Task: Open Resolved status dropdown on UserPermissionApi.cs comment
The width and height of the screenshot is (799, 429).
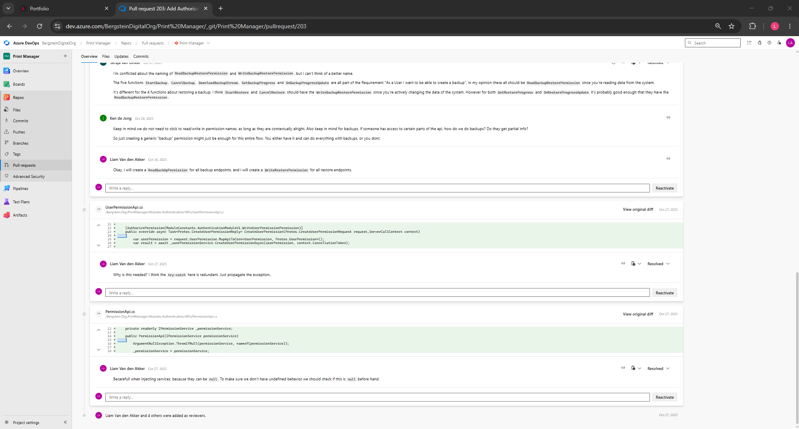Action: [658, 264]
